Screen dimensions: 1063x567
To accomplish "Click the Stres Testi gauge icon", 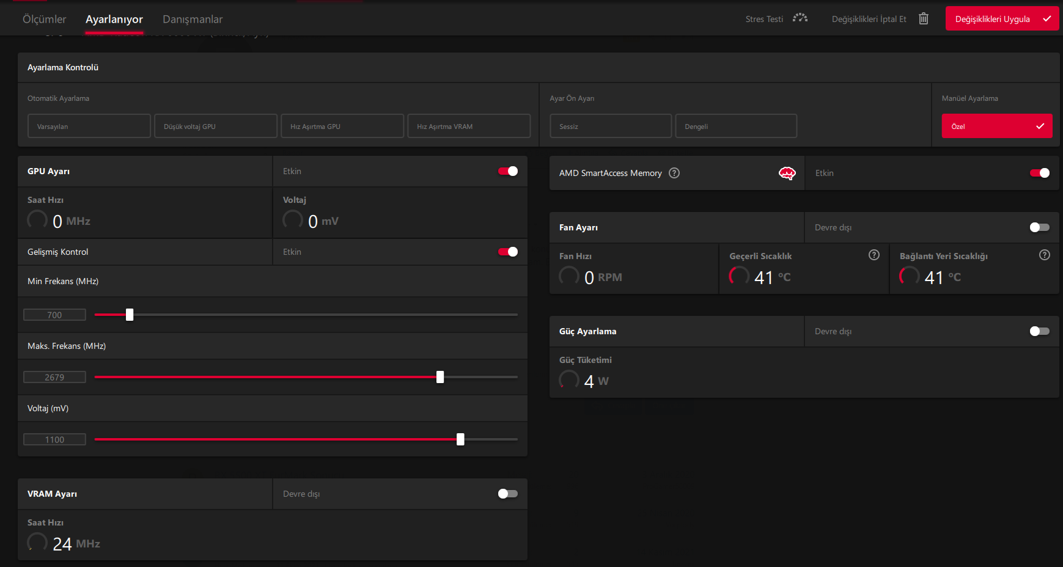I will tap(799, 18).
